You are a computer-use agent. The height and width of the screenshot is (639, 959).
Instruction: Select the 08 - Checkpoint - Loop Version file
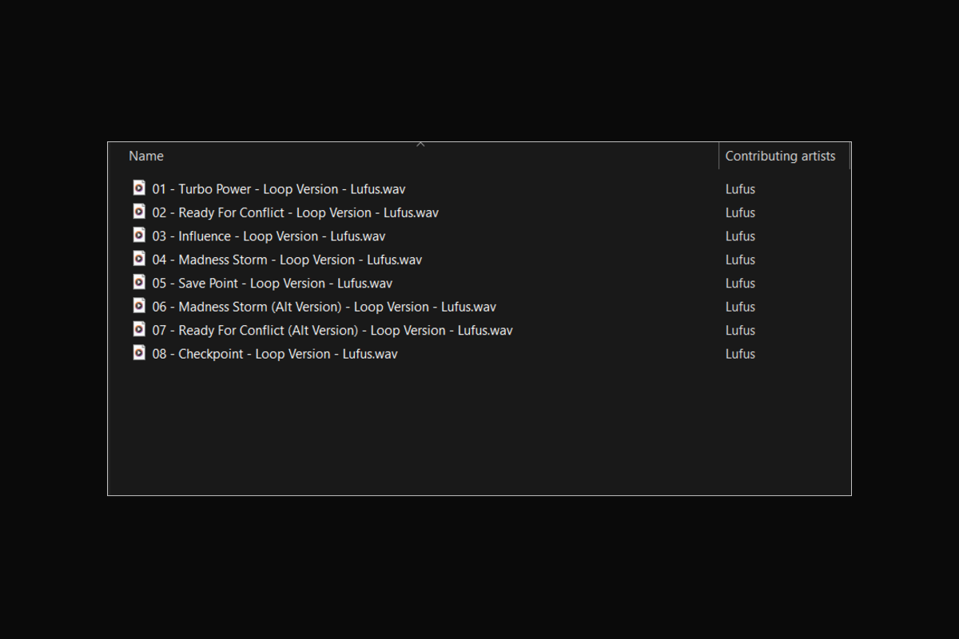point(275,354)
